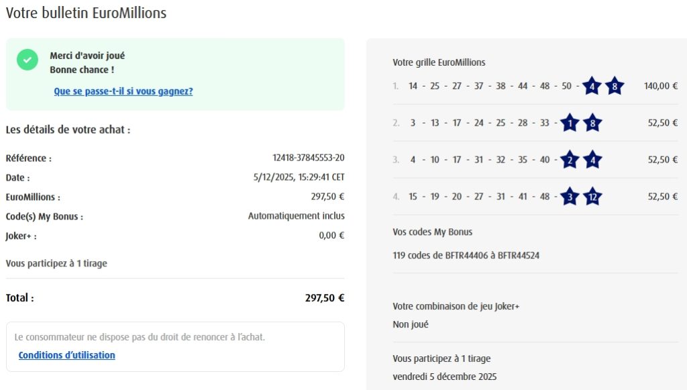Viewport: 687px width, 390px height.
Task: Click the 'Automatiquement inclus' My Bonus value
Action: click(297, 216)
